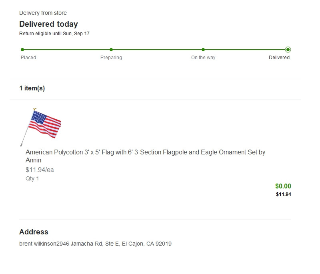320x274 pixels.
Task: Click the Delivered status circle icon
Action: click(288, 50)
